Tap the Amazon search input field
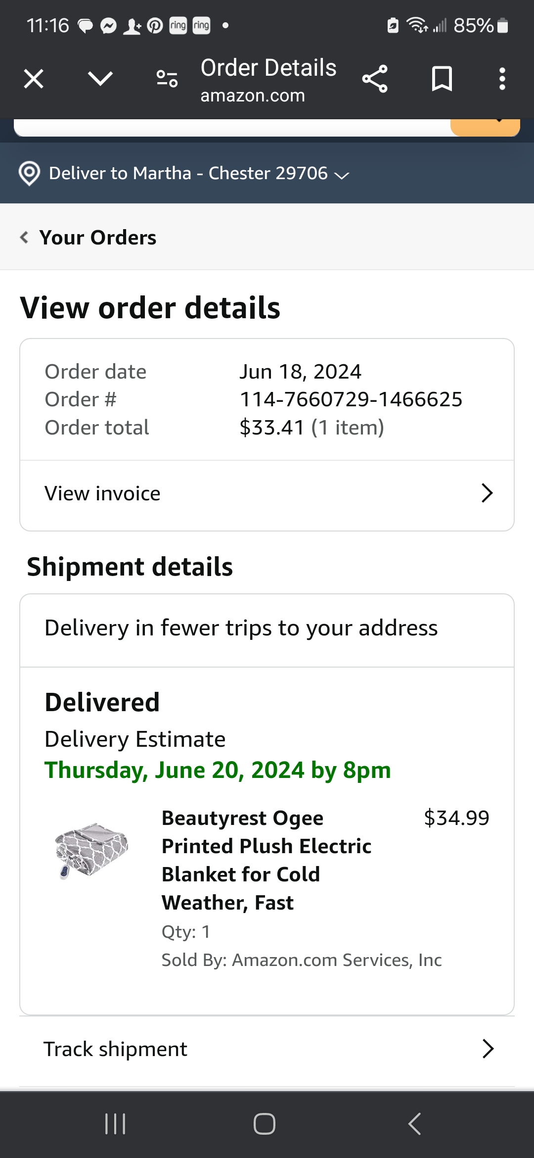The height and width of the screenshot is (1158, 534). tap(232, 127)
